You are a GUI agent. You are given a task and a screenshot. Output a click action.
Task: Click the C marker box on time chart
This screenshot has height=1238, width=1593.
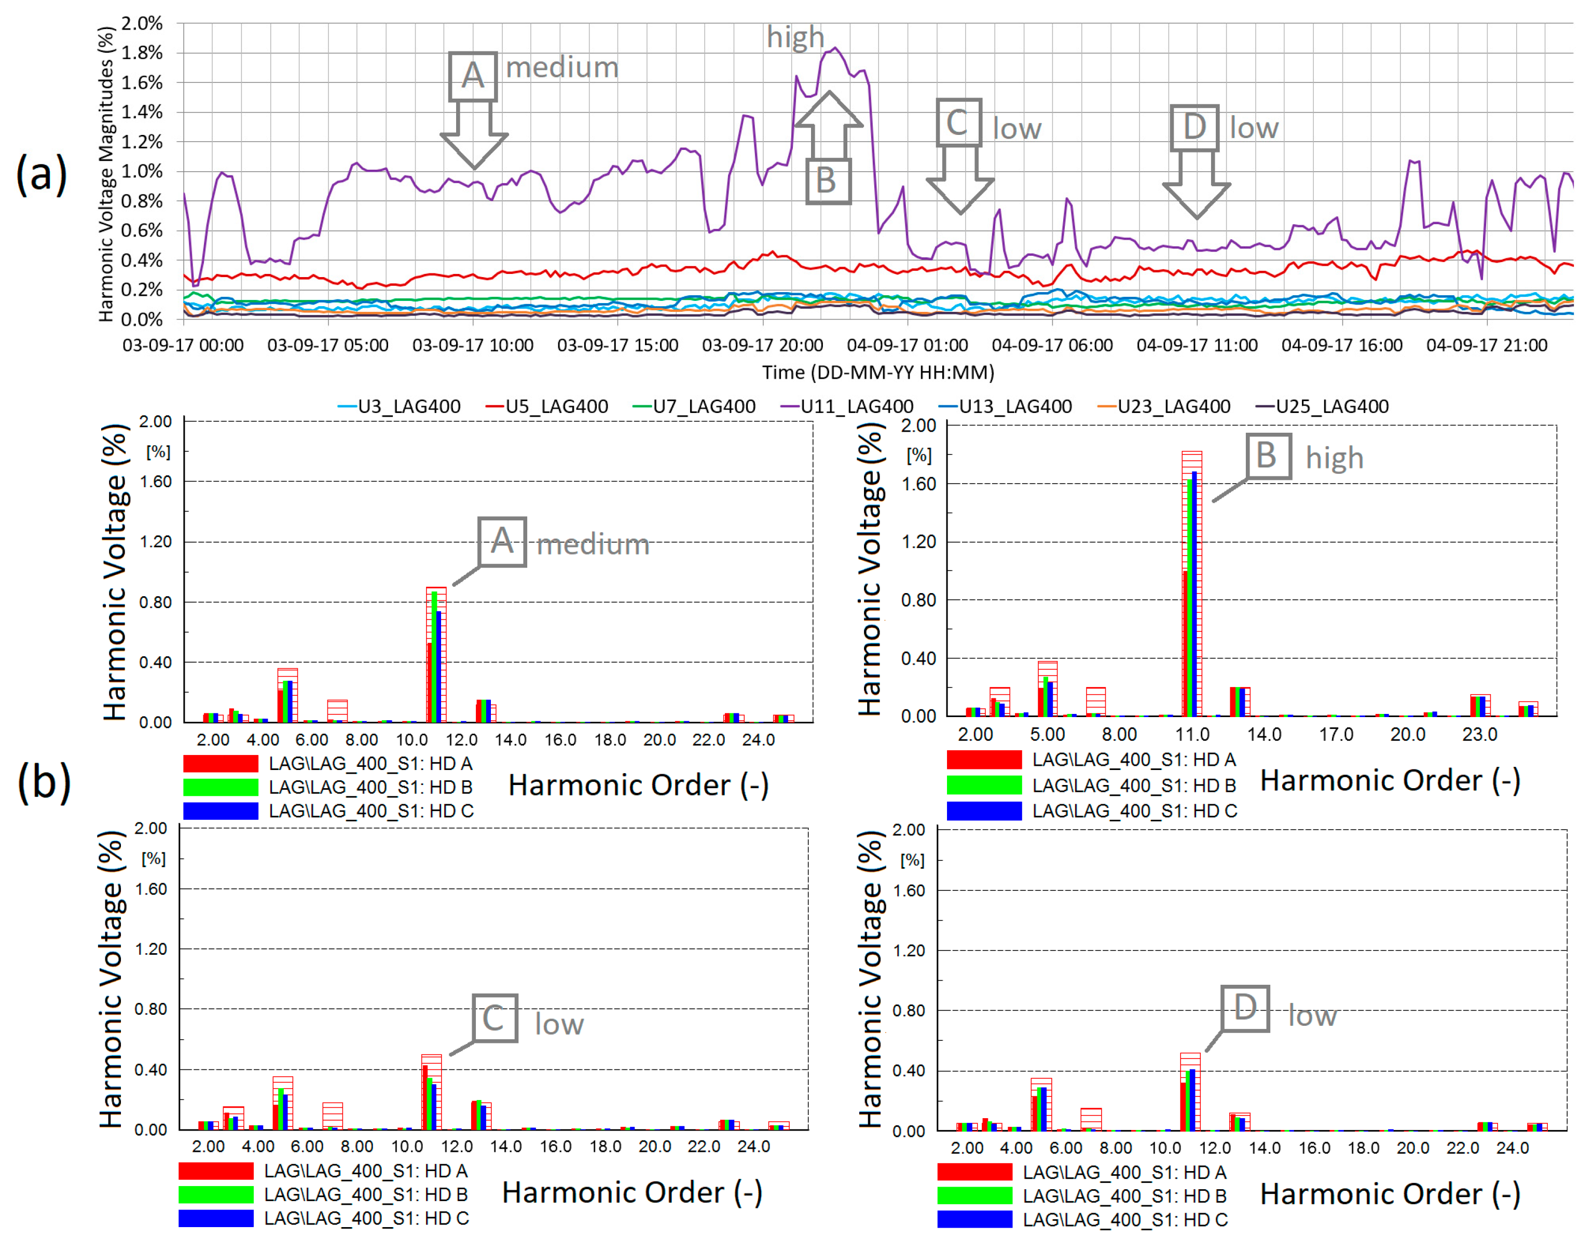pyautogui.click(x=958, y=122)
